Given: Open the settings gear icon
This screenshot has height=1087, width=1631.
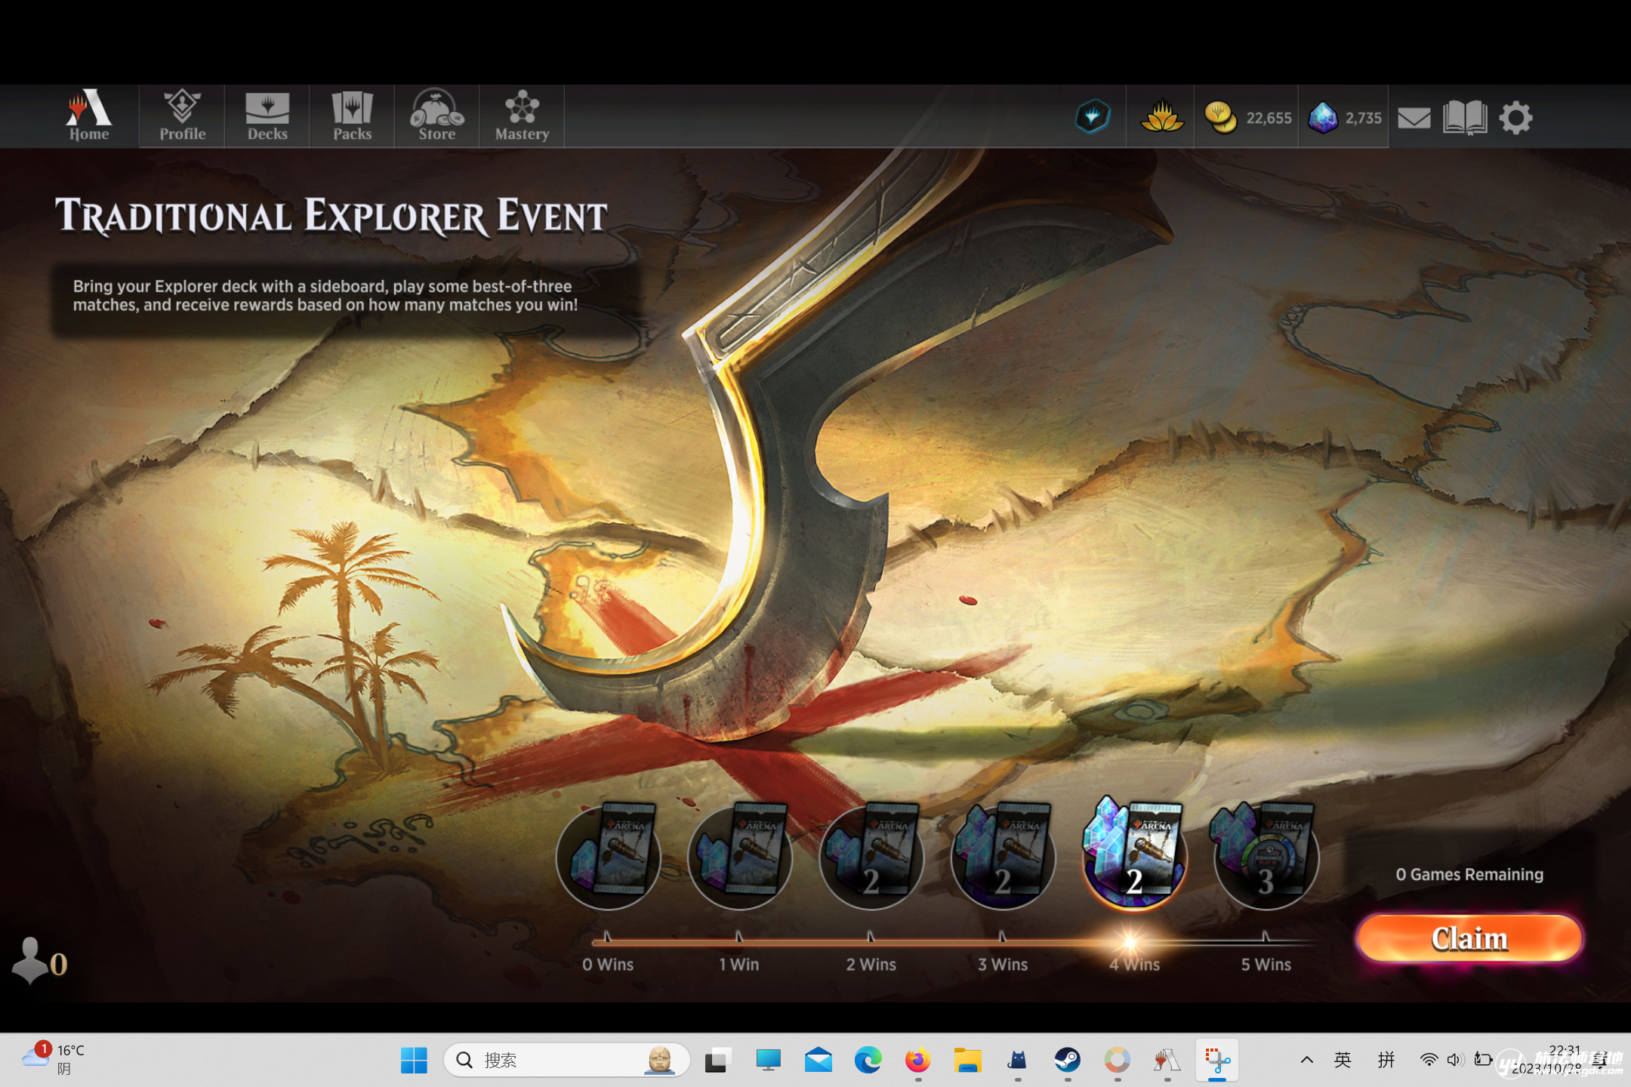Looking at the screenshot, I should point(1515,118).
